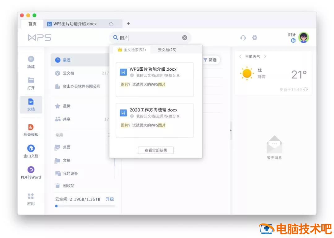Click 升级 upgrade link
334x238 pixels.
tap(110, 199)
